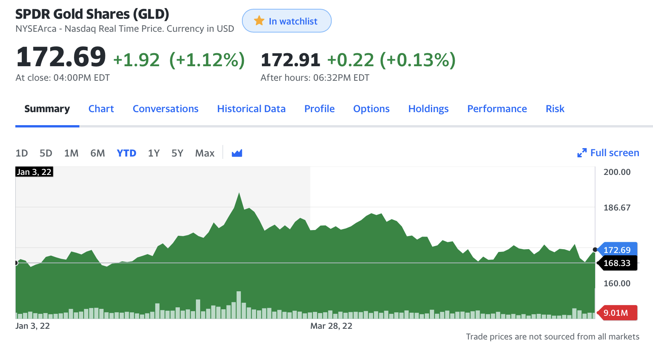The height and width of the screenshot is (346, 653).
Task: Switch chart range to 1Y
Action: pyautogui.click(x=154, y=153)
